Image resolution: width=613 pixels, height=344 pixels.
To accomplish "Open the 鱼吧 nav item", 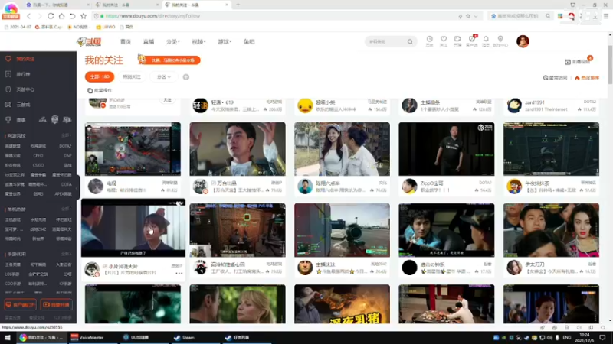I will (249, 42).
